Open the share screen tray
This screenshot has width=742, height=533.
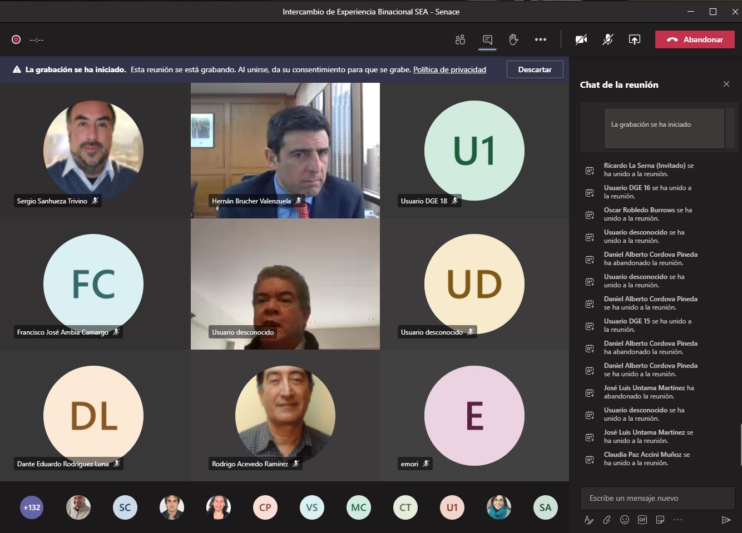(634, 39)
